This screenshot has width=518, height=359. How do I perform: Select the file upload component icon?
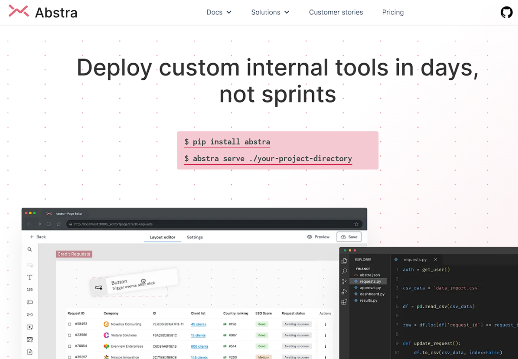click(30, 352)
